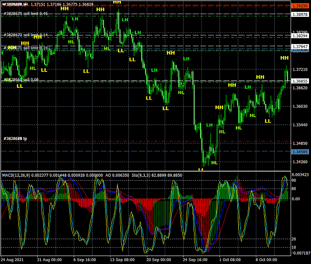
Task: Click the 31 Aug 00:00 time label
Action: (x=49, y=260)
